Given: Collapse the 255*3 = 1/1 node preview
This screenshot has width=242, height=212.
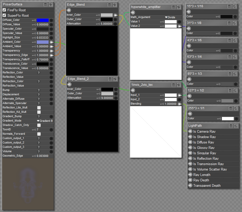Looking at the screenshot, I should [x=236, y=108].
